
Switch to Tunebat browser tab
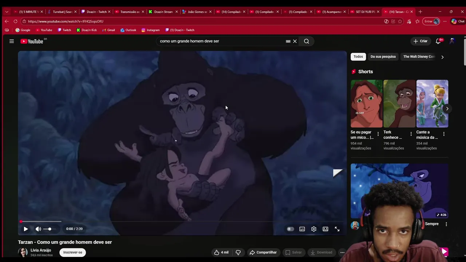[x=62, y=12]
